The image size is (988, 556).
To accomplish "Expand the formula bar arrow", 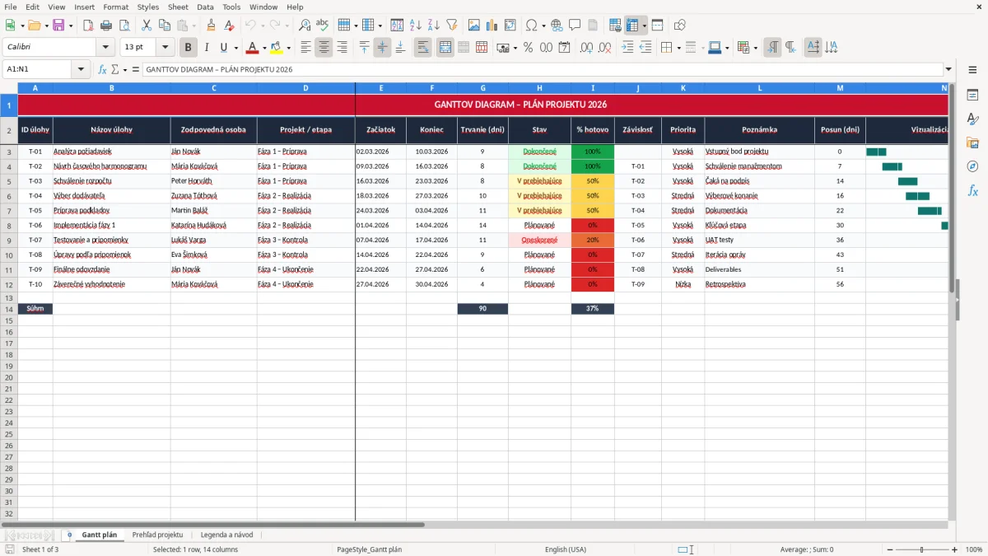I will click(949, 70).
